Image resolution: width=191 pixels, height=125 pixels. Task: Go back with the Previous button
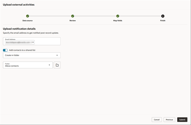click(x=169, y=120)
